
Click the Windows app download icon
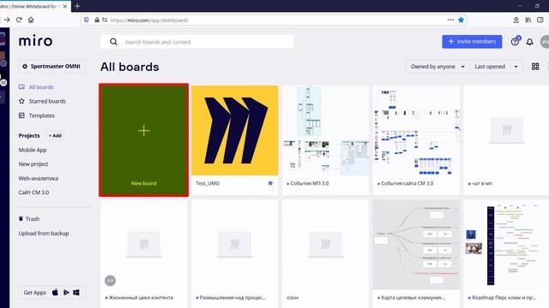pyautogui.click(x=76, y=293)
